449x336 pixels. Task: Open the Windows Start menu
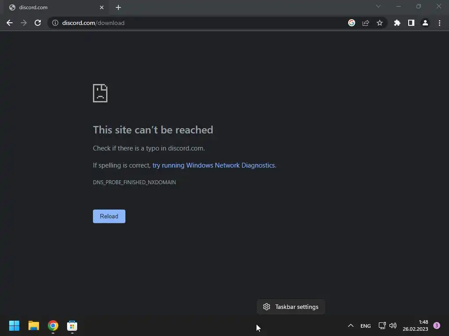tap(14, 325)
